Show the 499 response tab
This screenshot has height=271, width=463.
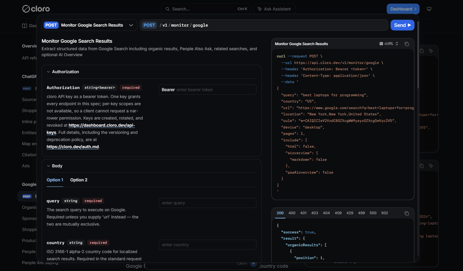(x=362, y=213)
